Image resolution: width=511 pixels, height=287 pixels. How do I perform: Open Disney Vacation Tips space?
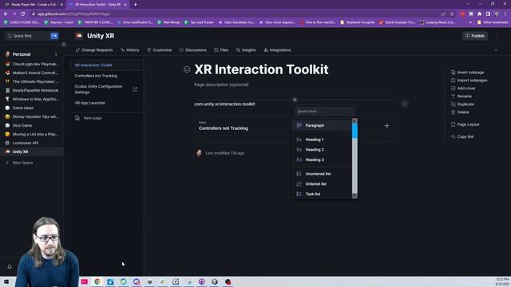32,116
